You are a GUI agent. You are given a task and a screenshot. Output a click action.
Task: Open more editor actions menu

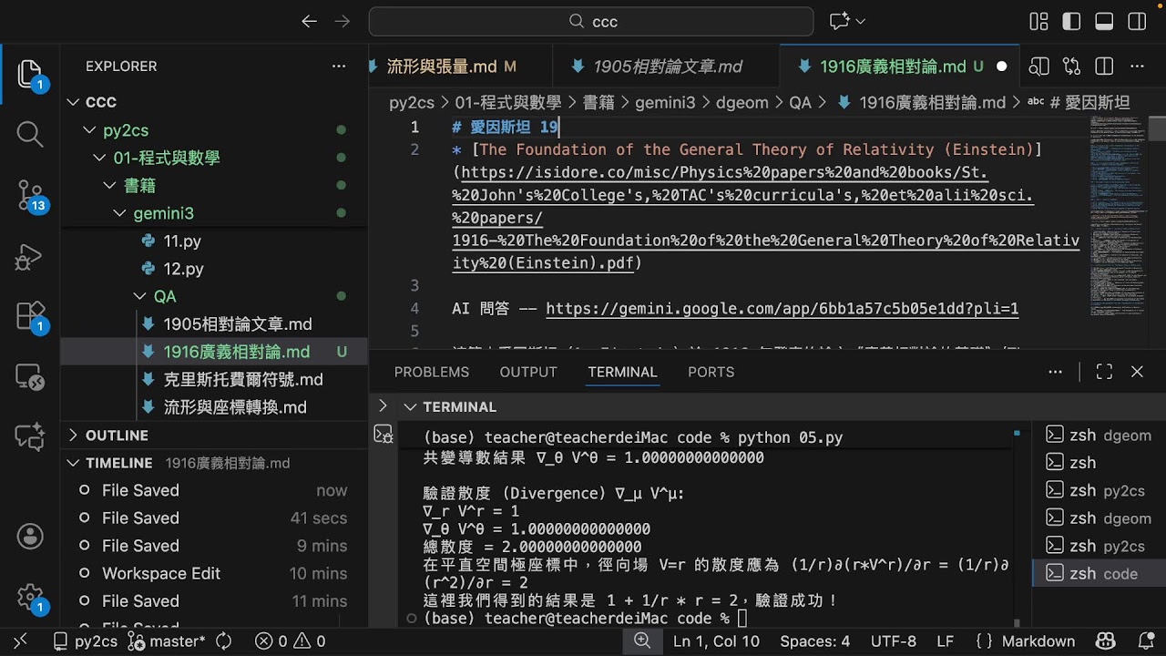point(1137,67)
